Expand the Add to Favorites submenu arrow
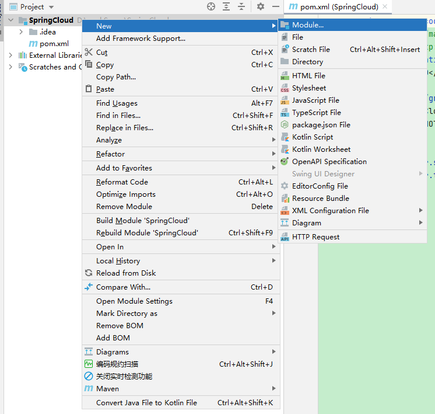 [x=274, y=168]
